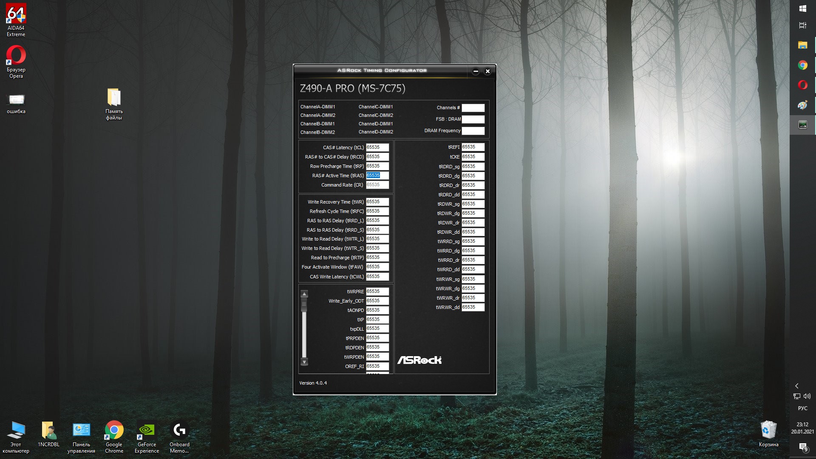Click the CAS# Latency (tCL) field
This screenshot has height=459, width=816.
(x=377, y=147)
